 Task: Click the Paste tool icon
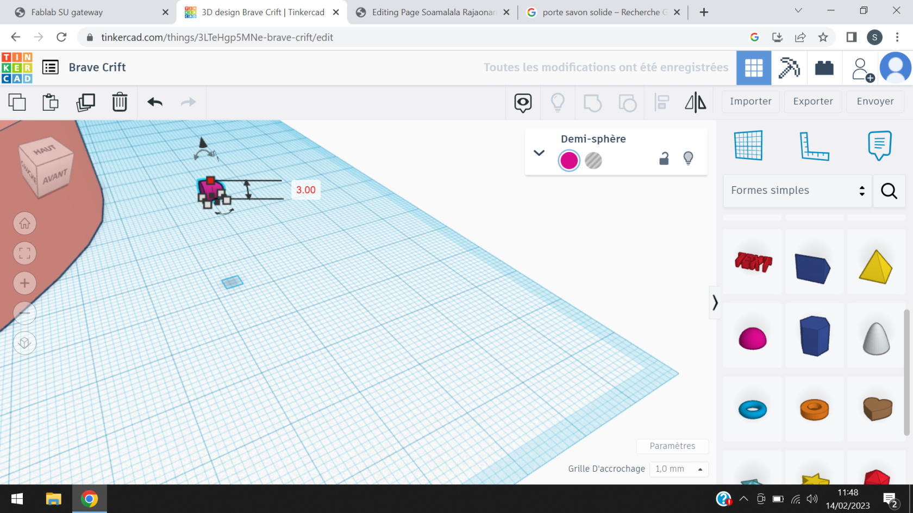point(51,102)
